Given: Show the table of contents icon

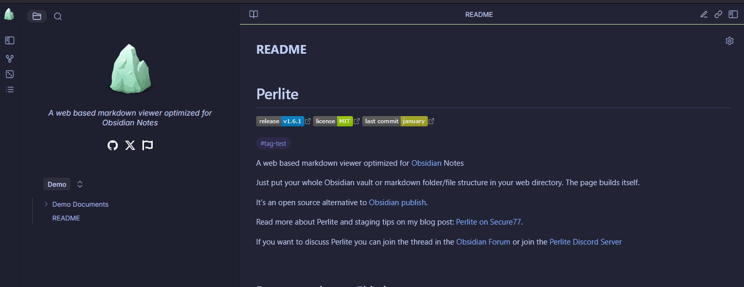Looking at the screenshot, I should click(x=10, y=90).
